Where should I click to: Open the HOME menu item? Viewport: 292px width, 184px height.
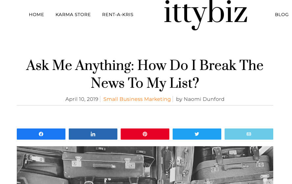coord(36,14)
